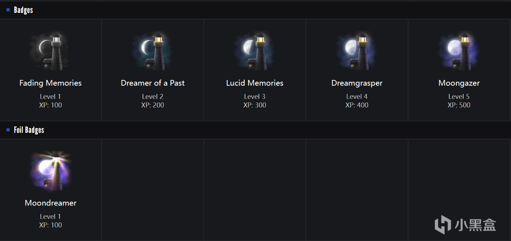This screenshot has width=511, height=241.
Task: Click the Dreamer of a Past badge icon
Action: 153,51
